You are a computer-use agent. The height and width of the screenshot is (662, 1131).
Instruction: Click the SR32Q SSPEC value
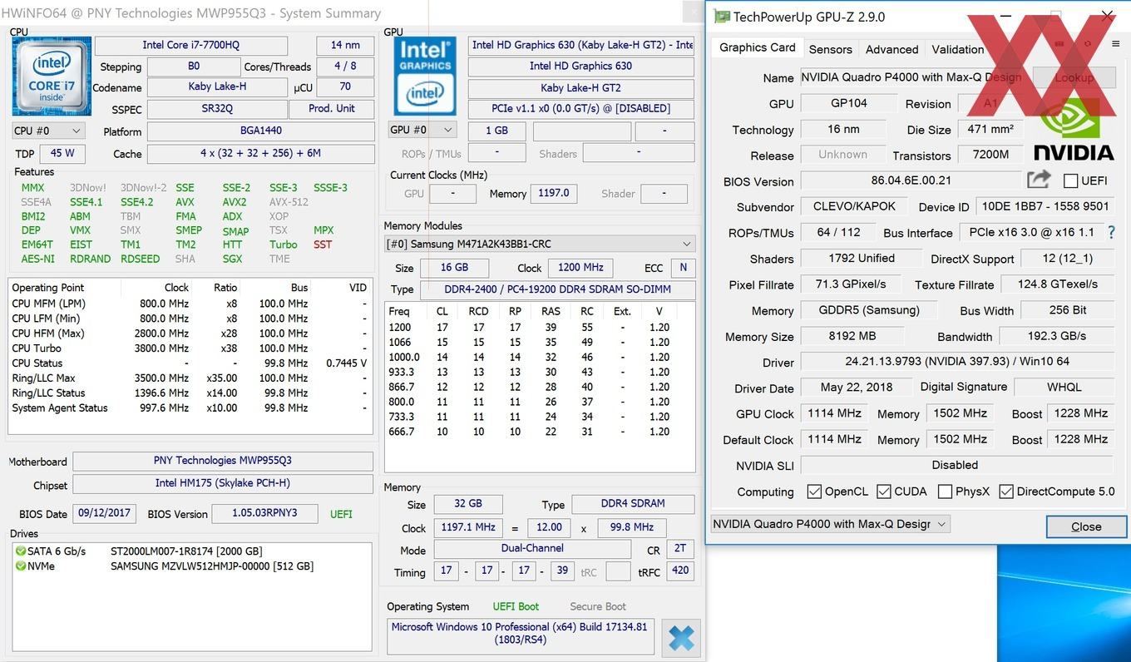pos(217,109)
